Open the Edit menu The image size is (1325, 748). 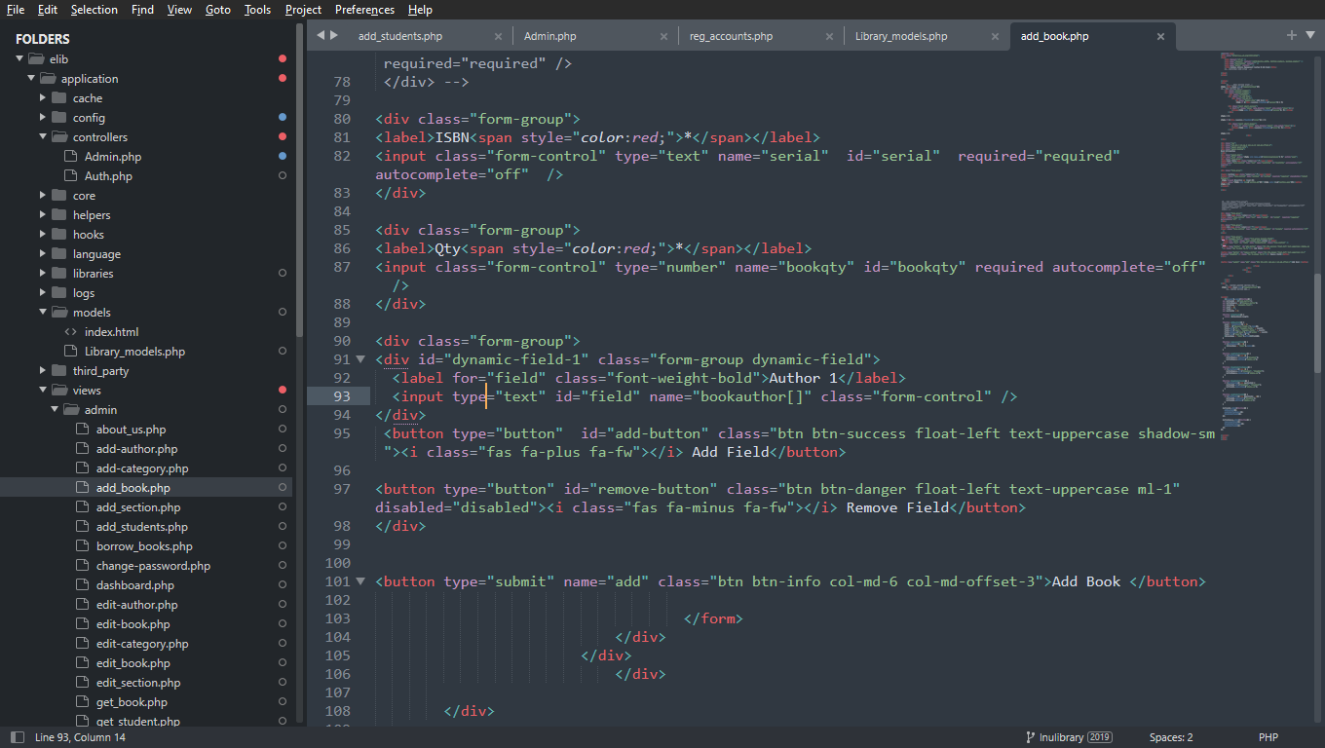pyautogui.click(x=48, y=10)
